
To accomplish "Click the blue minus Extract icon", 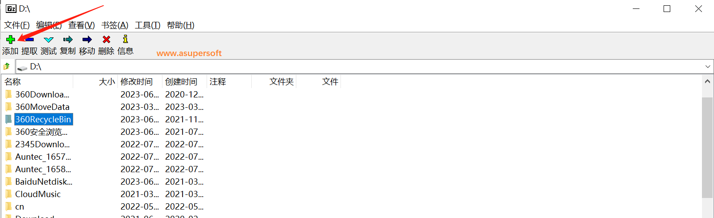I will pyautogui.click(x=30, y=40).
